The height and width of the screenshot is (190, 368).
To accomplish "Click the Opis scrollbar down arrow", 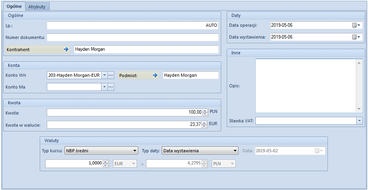I will (x=359, y=109).
